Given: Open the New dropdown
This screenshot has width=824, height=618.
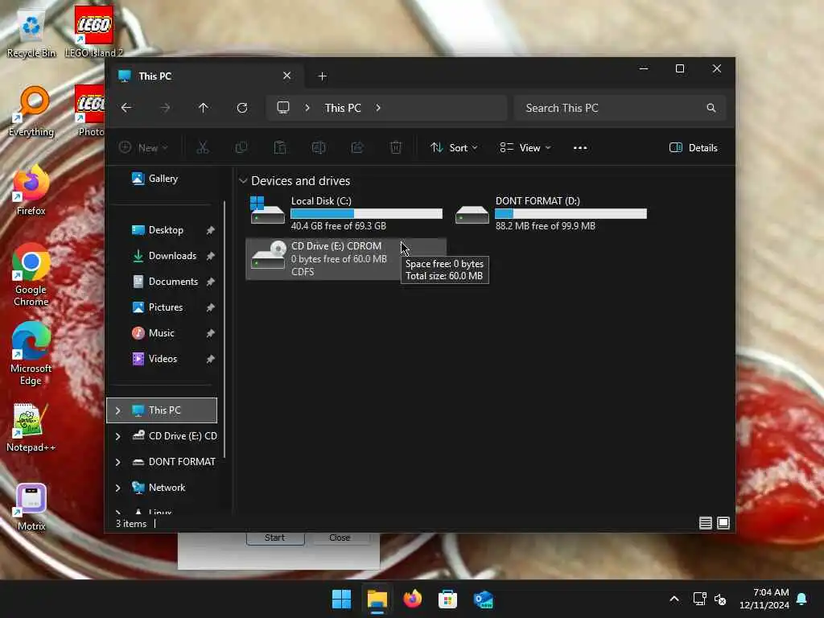Looking at the screenshot, I should tap(143, 148).
